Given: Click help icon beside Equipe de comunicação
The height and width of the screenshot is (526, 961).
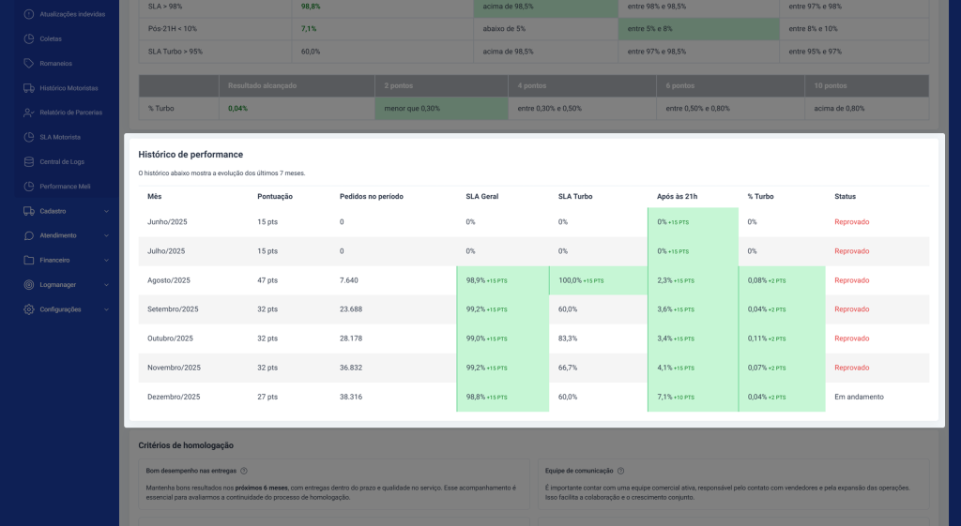Looking at the screenshot, I should (621, 471).
